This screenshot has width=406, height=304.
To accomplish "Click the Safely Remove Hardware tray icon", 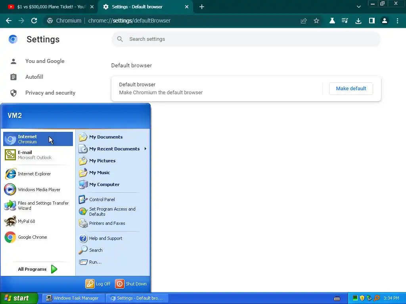I will pyautogui.click(x=369, y=298).
